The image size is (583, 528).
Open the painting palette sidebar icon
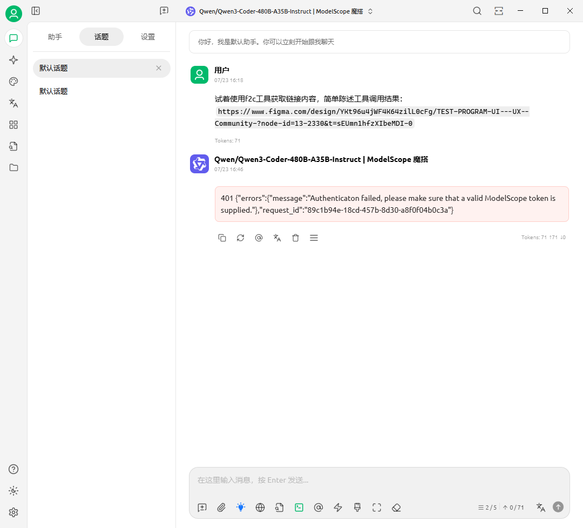tap(13, 82)
